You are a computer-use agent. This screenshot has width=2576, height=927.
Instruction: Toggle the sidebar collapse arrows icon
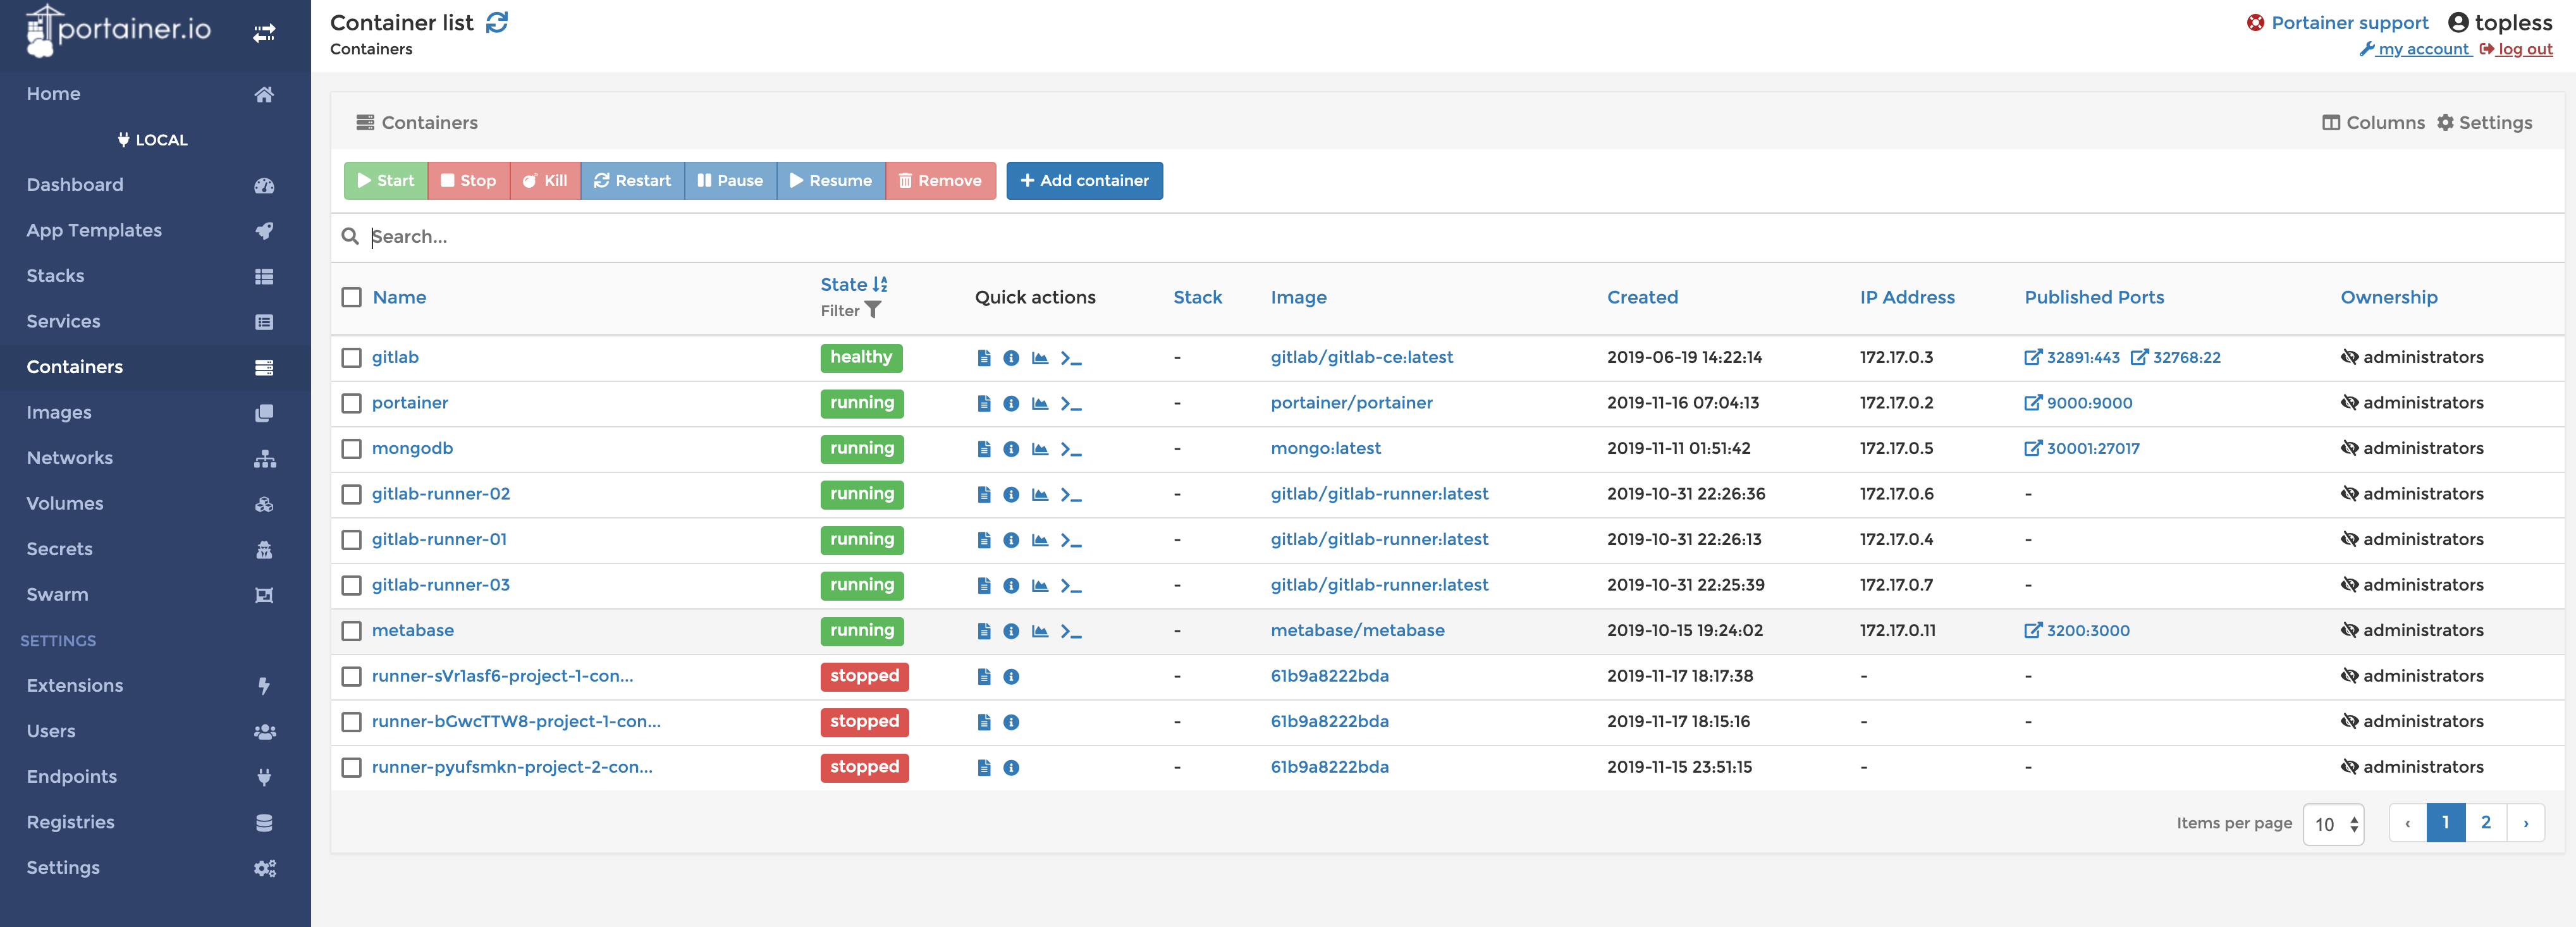264,33
